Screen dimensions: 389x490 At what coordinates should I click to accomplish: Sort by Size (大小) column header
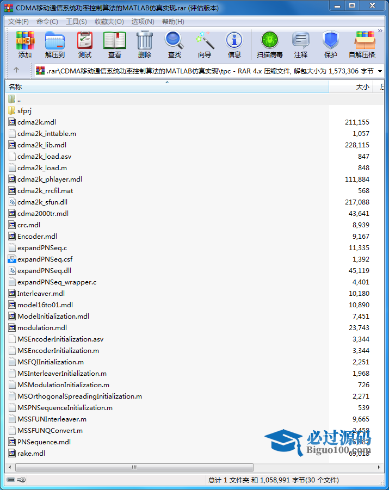350,86
